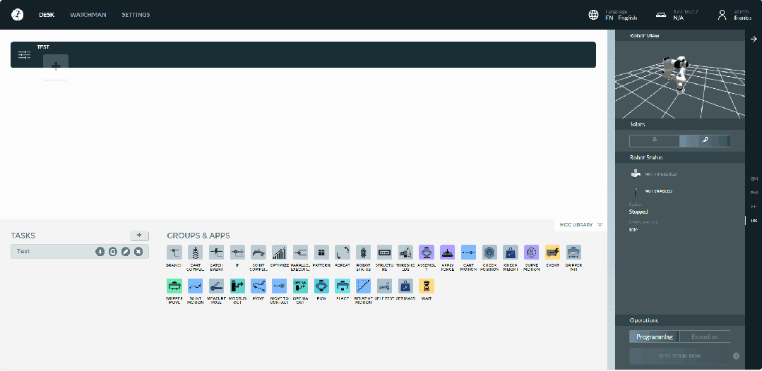Select the Pick app icon
The width and height of the screenshot is (762, 371).
click(x=321, y=286)
